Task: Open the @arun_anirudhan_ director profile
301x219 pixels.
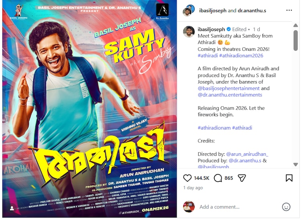Action: pos(247,154)
